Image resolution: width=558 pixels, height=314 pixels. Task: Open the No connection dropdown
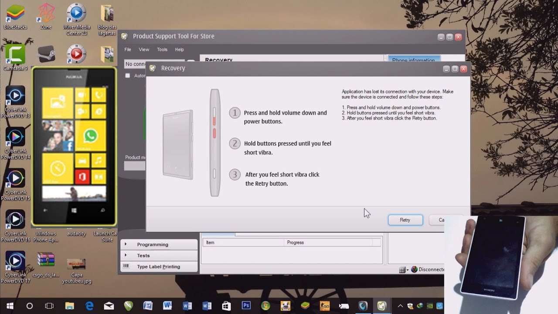pos(191,64)
